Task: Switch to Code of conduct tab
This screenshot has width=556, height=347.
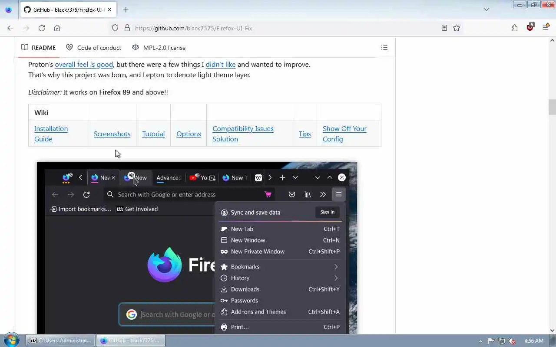Action: tap(93, 48)
